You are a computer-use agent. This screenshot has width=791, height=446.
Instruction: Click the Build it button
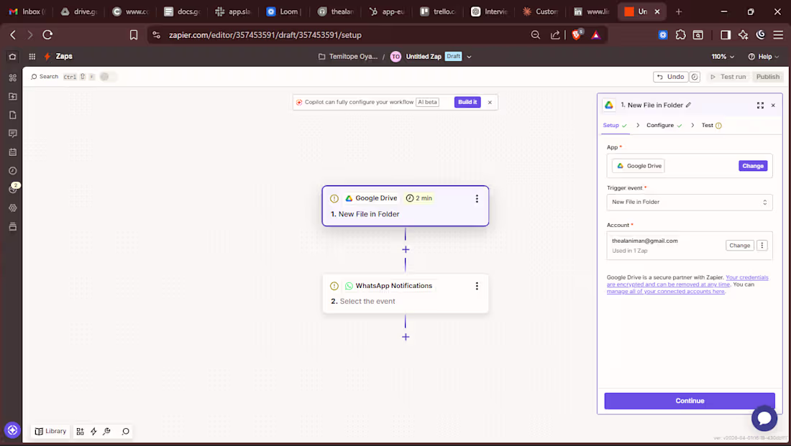pyautogui.click(x=467, y=102)
